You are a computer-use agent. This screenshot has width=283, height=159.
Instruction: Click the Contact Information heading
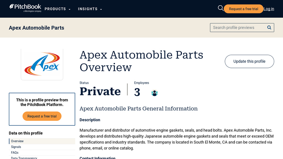pyautogui.click(x=98, y=158)
